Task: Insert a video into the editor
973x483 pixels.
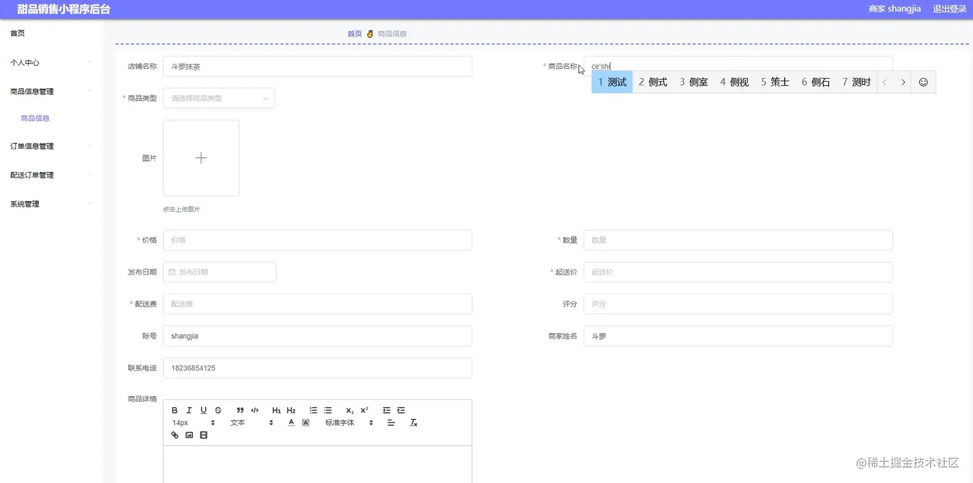Action: tap(204, 435)
